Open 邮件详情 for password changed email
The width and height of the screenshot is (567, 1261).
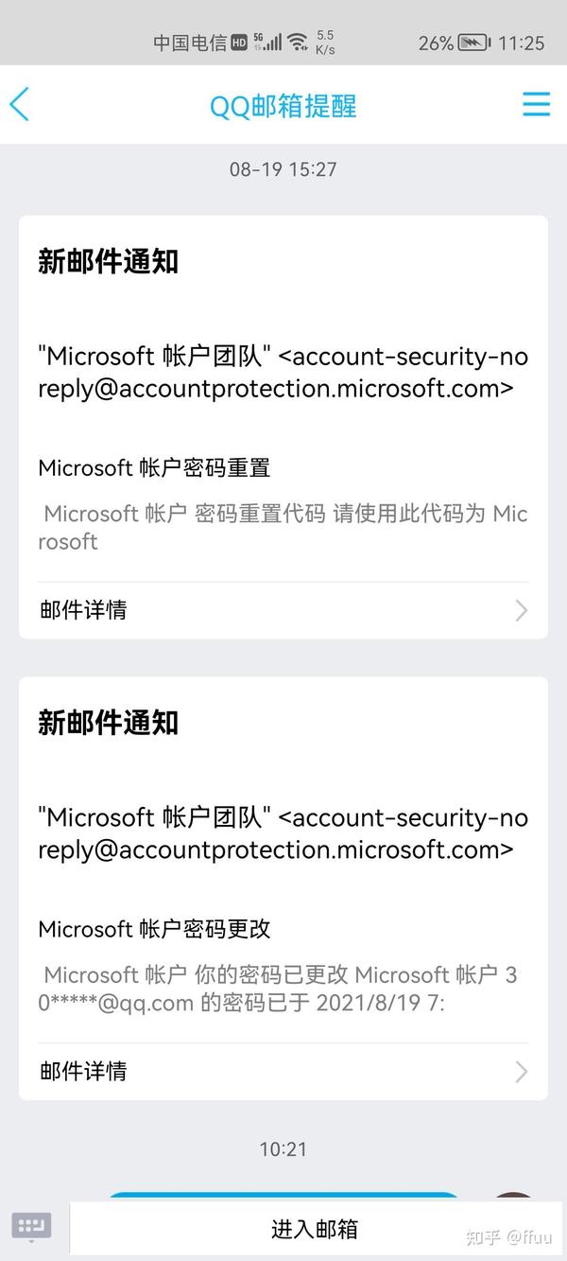tap(283, 1072)
